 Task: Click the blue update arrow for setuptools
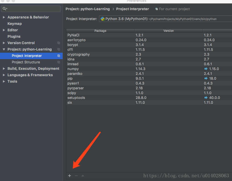tap(206, 98)
